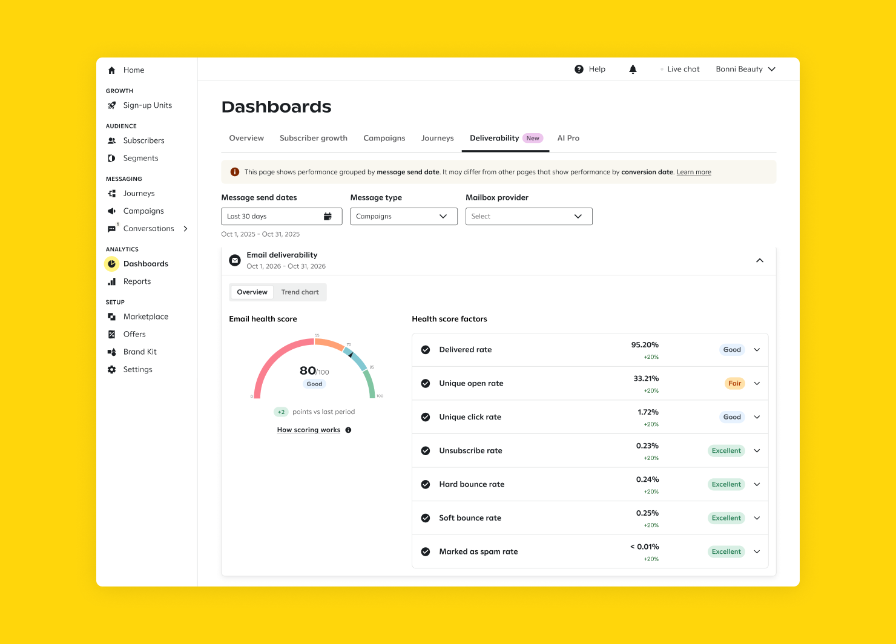
Task: Switch to the Campaigns dashboard tab
Action: (384, 138)
